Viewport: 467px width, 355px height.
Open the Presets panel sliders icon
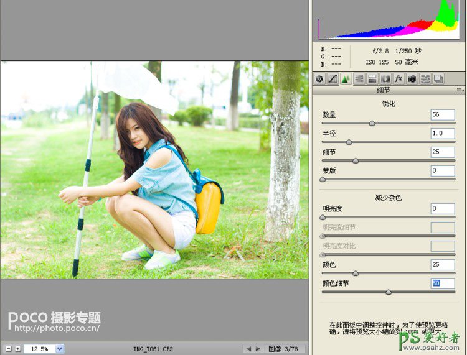pyautogui.click(x=425, y=79)
